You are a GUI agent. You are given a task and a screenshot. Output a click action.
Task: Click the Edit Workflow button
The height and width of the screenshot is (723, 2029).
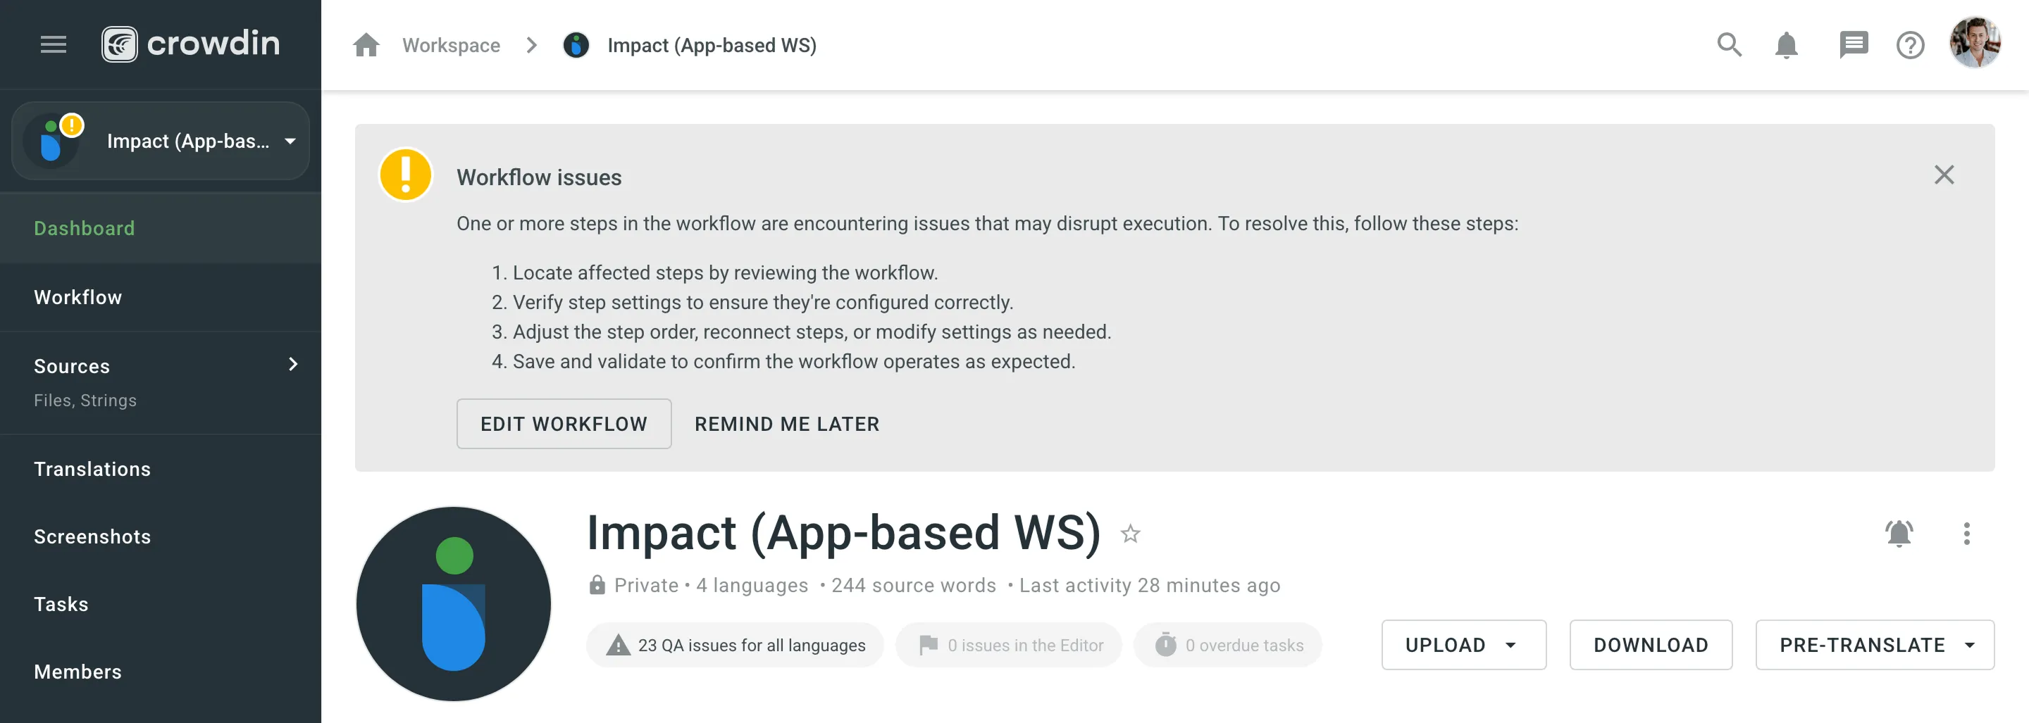pos(564,424)
